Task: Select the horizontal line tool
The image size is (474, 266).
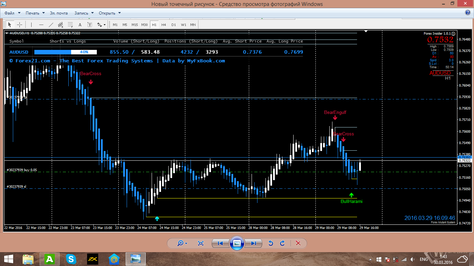Action: [41, 25]
